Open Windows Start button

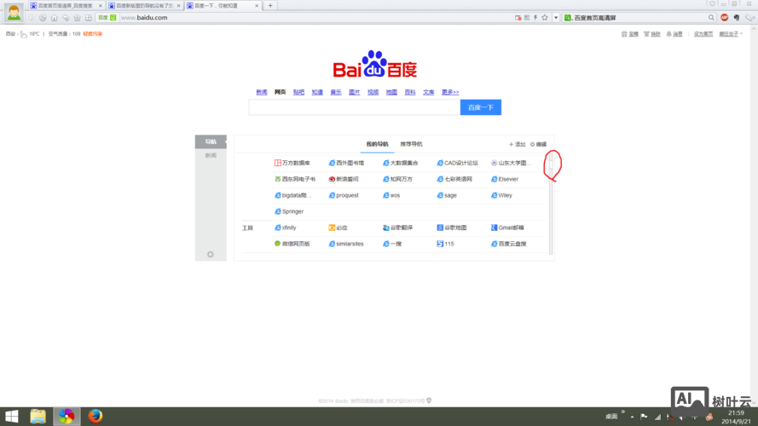(12, 417)
